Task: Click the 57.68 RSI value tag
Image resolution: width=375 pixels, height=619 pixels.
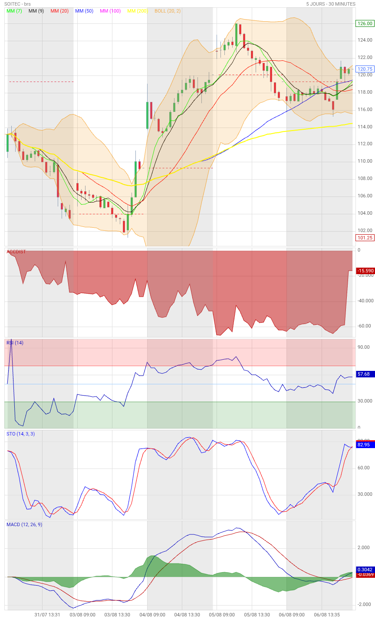Action: coord(365,374)
